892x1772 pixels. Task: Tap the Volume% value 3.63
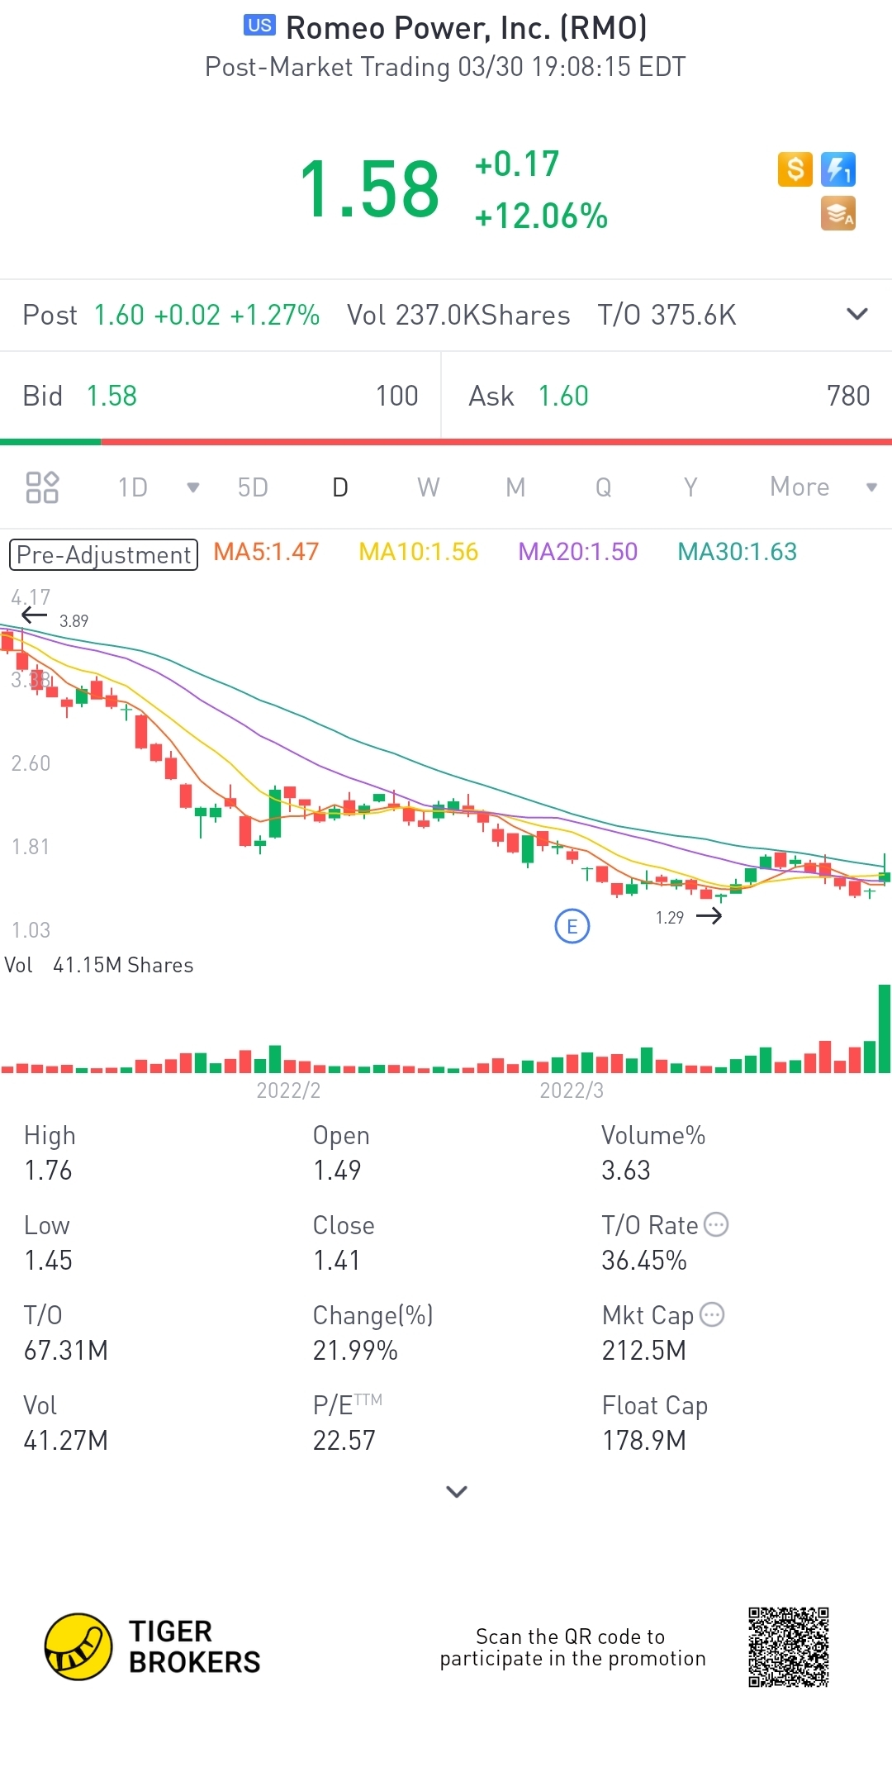point(626,1171)
